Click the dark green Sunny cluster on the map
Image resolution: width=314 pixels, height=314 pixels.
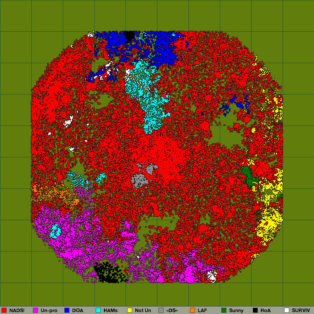(249, 176)
